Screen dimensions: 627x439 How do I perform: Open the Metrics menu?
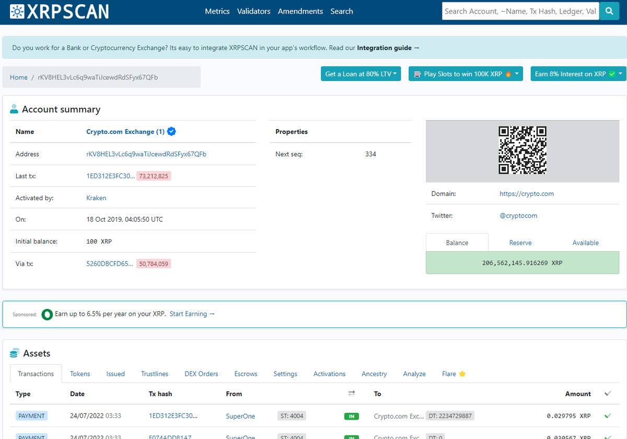217,11
